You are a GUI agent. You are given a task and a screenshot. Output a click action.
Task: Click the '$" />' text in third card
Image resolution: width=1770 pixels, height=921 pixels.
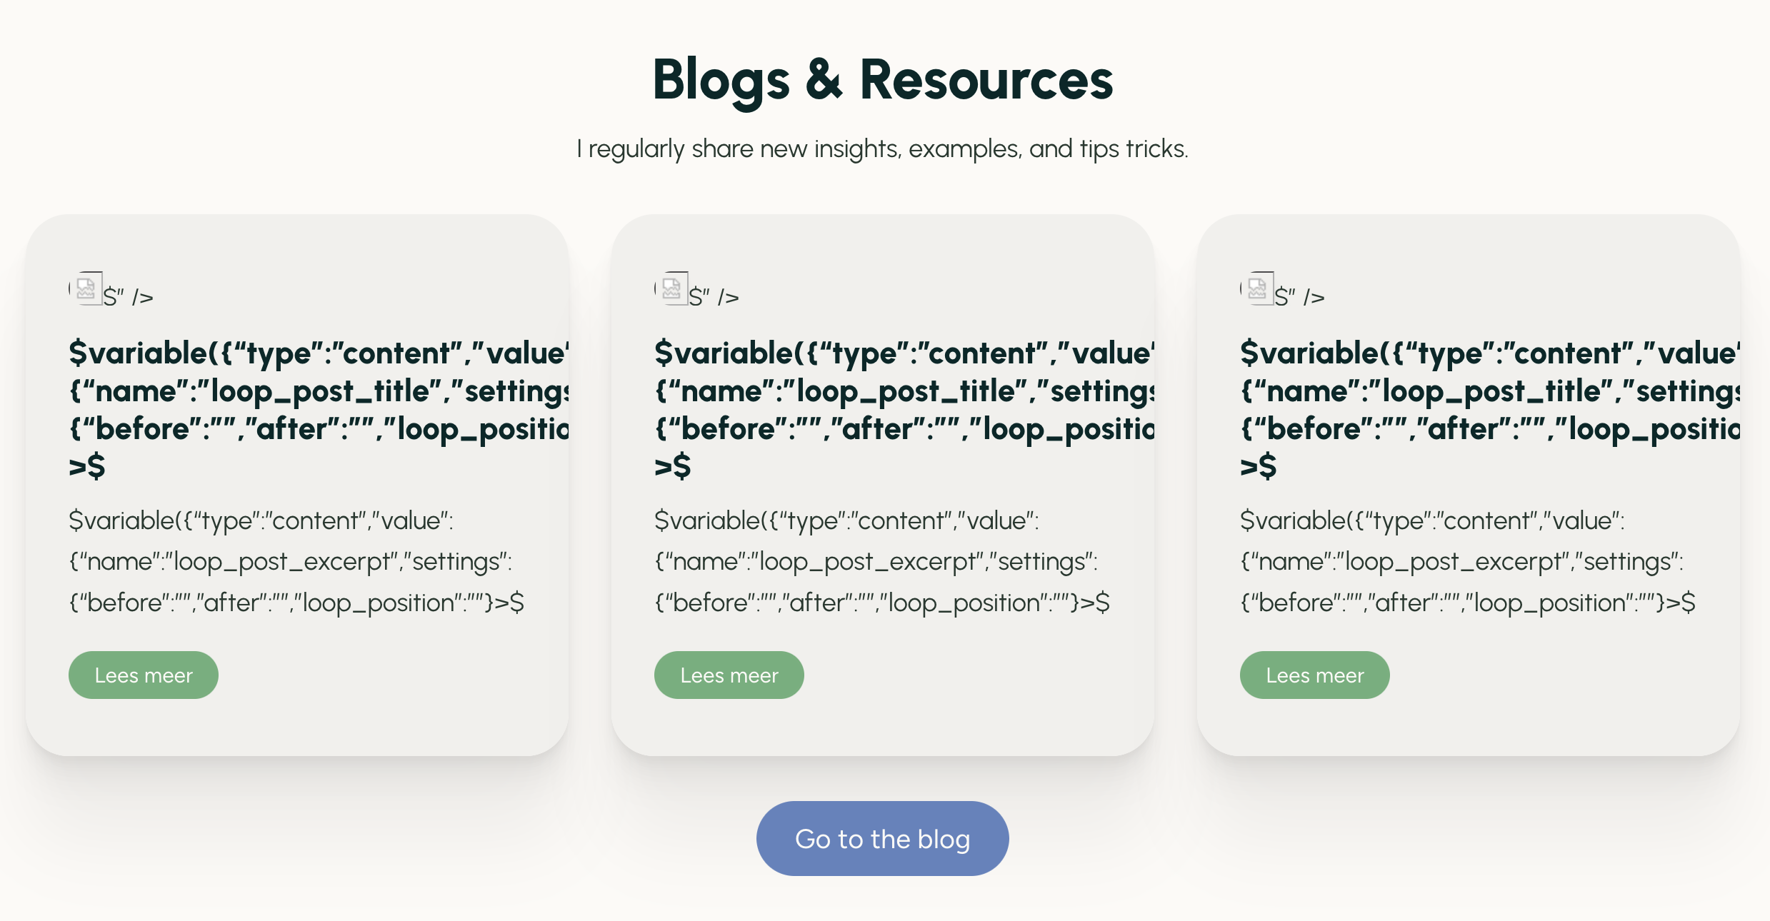point(1300,297)
